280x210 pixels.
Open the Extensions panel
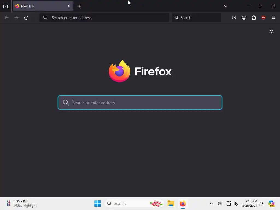(254, 17)
